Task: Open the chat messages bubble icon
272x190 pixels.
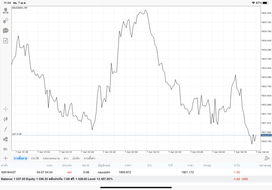Action: point(6,31)
